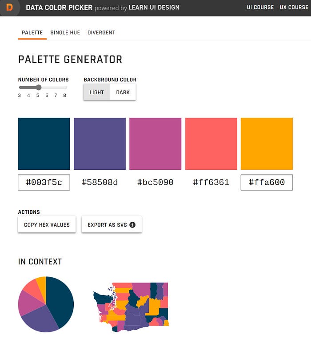Click the orange D logo icon

[9, 8]
